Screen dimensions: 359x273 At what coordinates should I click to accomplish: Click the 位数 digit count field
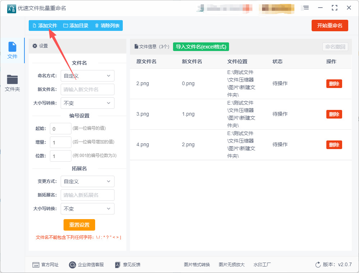coord(61,156)
